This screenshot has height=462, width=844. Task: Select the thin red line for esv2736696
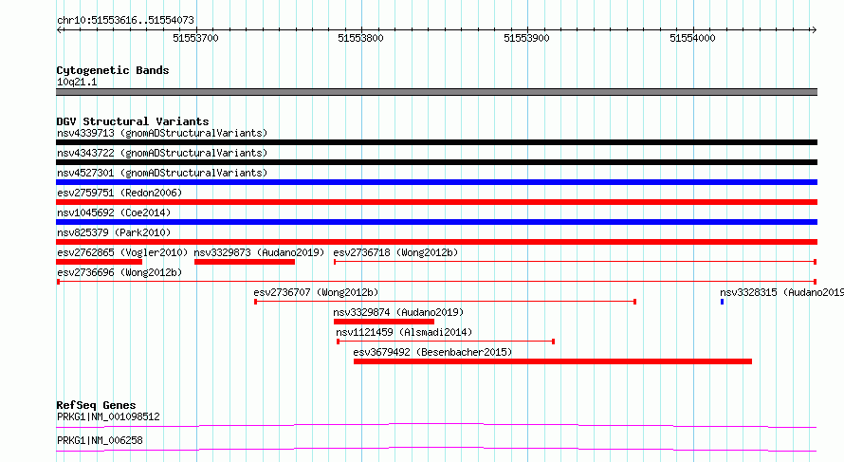[x=436, y=282]
